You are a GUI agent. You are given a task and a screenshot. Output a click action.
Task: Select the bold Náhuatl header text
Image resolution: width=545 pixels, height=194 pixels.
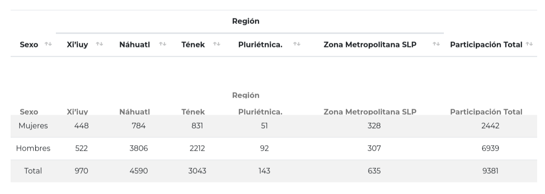click(134, 45)
